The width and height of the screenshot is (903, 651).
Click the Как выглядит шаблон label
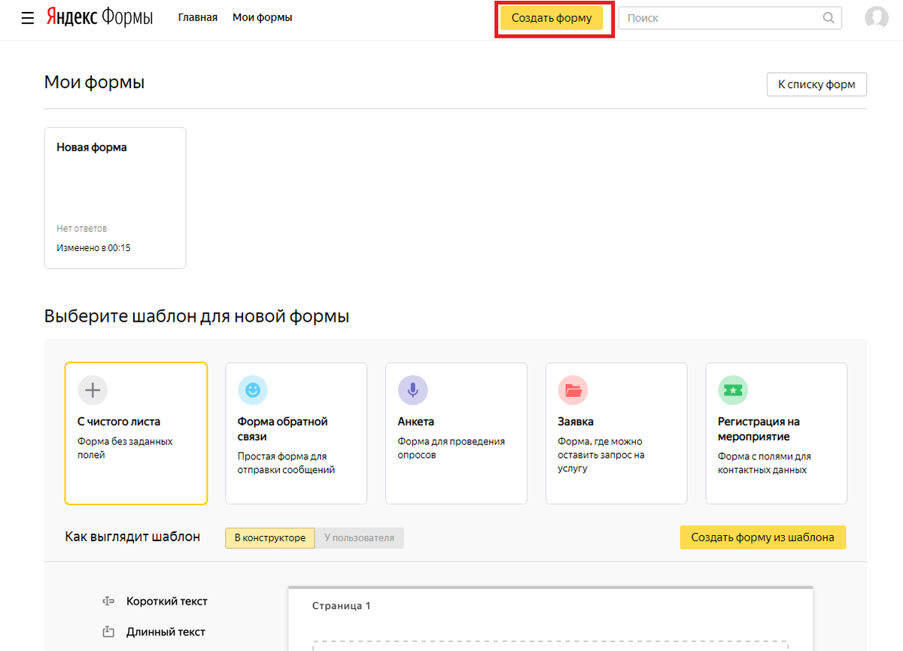click(133, 537)
